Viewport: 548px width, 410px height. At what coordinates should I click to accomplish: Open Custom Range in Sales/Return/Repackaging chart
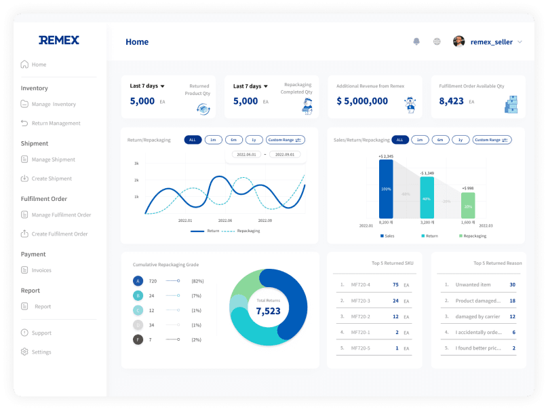[492, 140]
